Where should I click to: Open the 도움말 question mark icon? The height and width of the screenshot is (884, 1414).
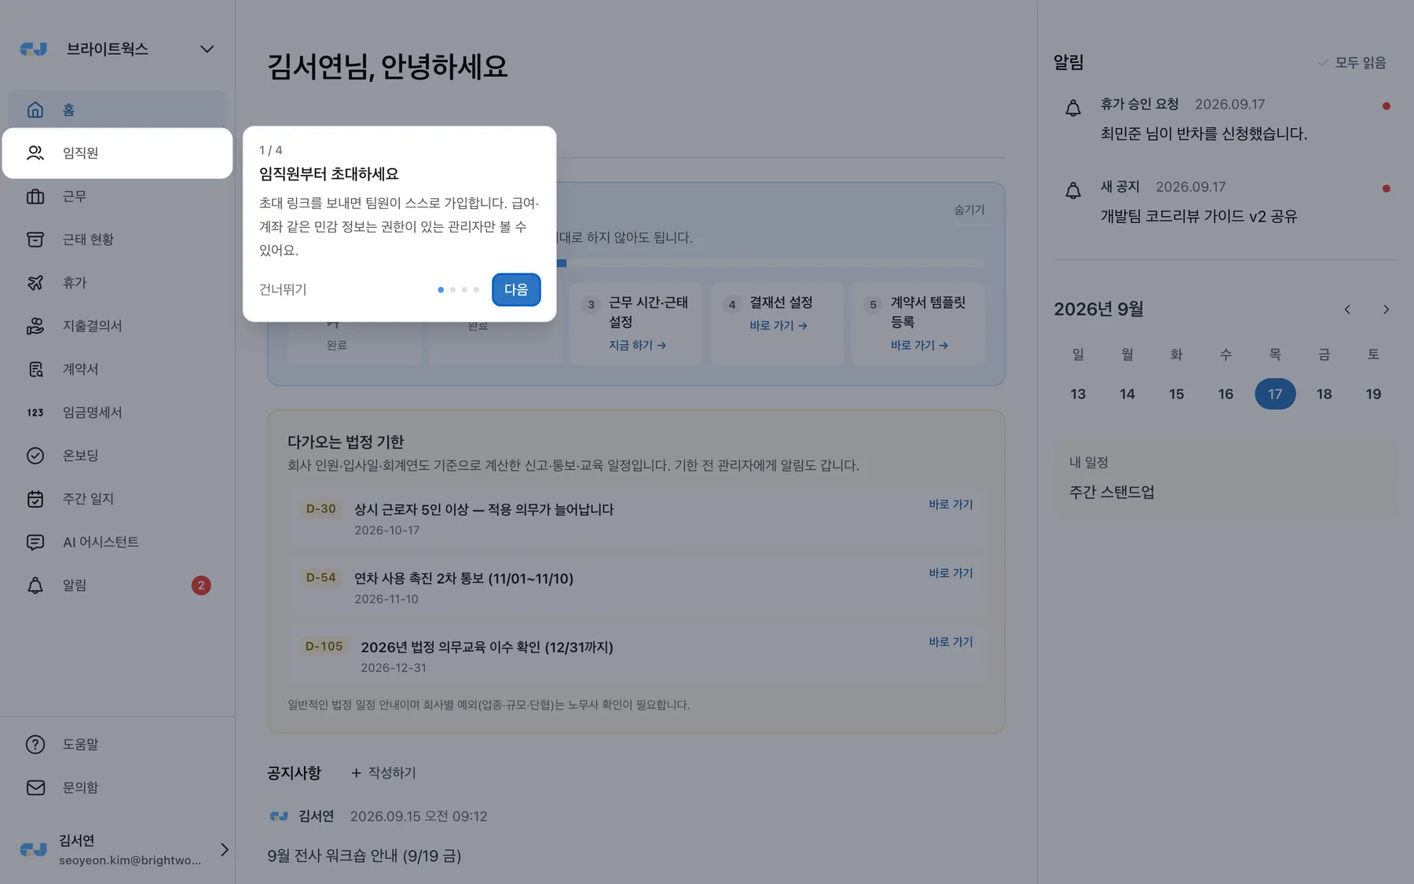point(35,744)
